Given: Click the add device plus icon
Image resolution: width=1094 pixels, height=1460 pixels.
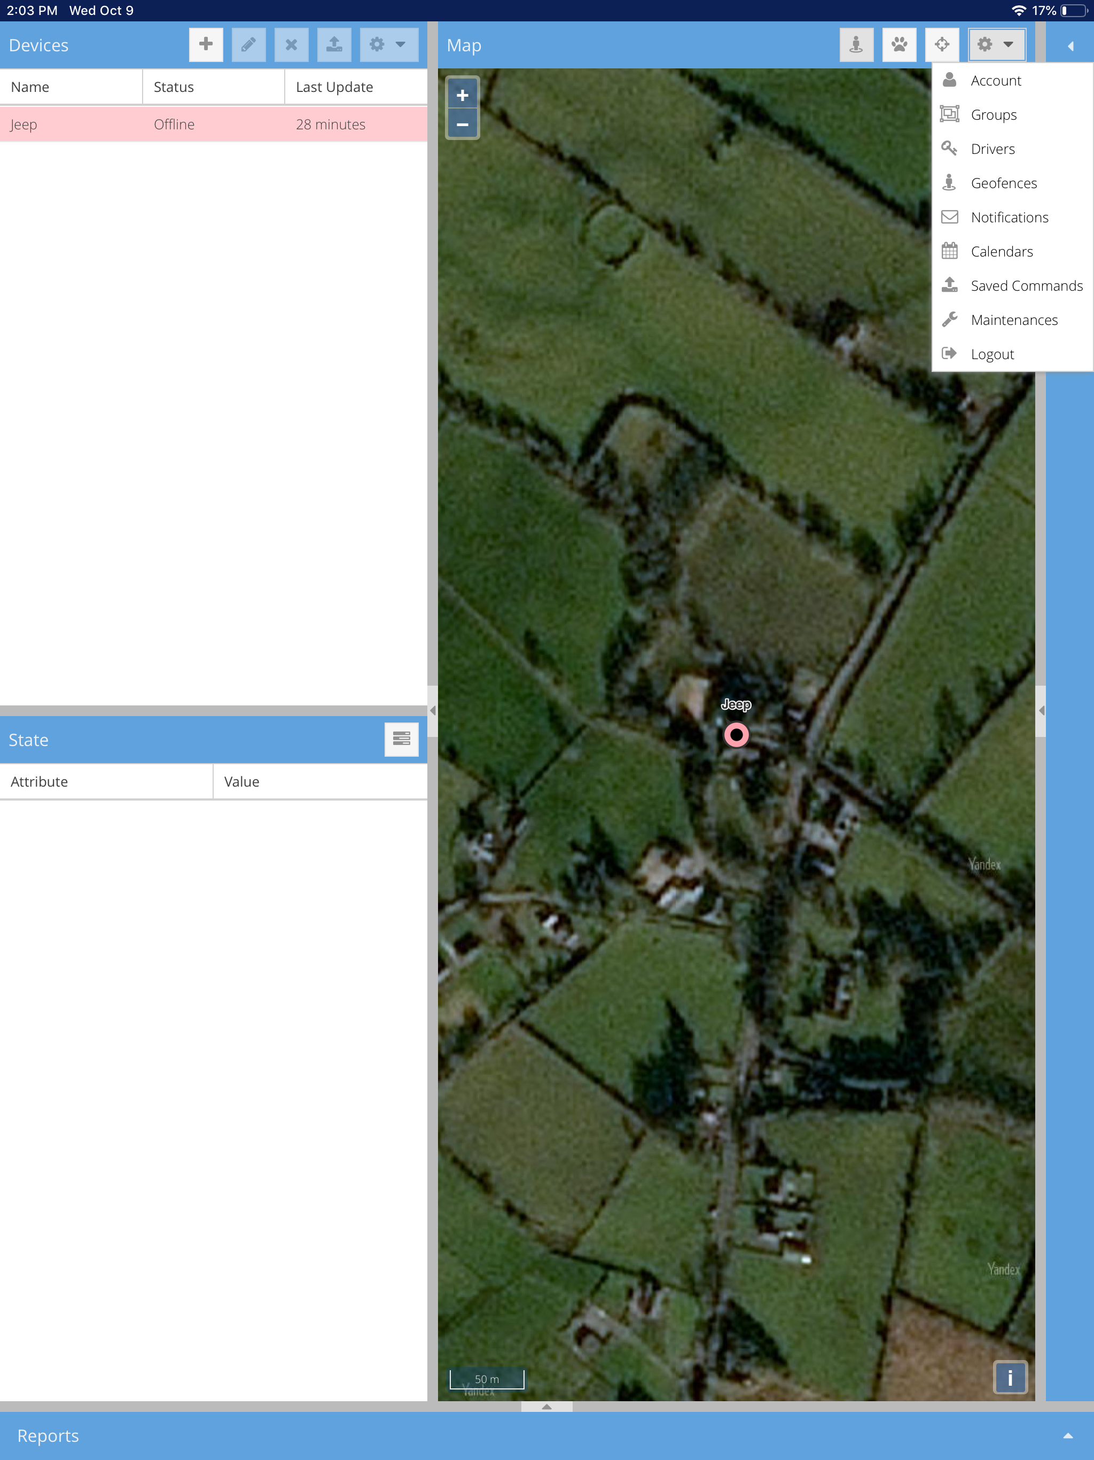Looking at the screenshot, I should 206,45.
